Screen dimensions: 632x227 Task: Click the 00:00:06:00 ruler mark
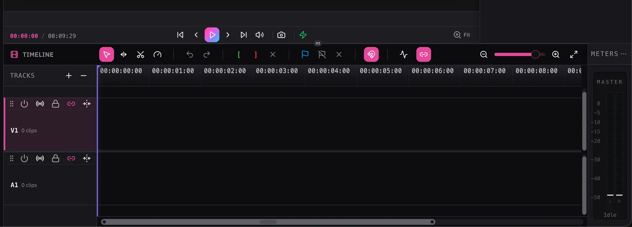[433, 71]
